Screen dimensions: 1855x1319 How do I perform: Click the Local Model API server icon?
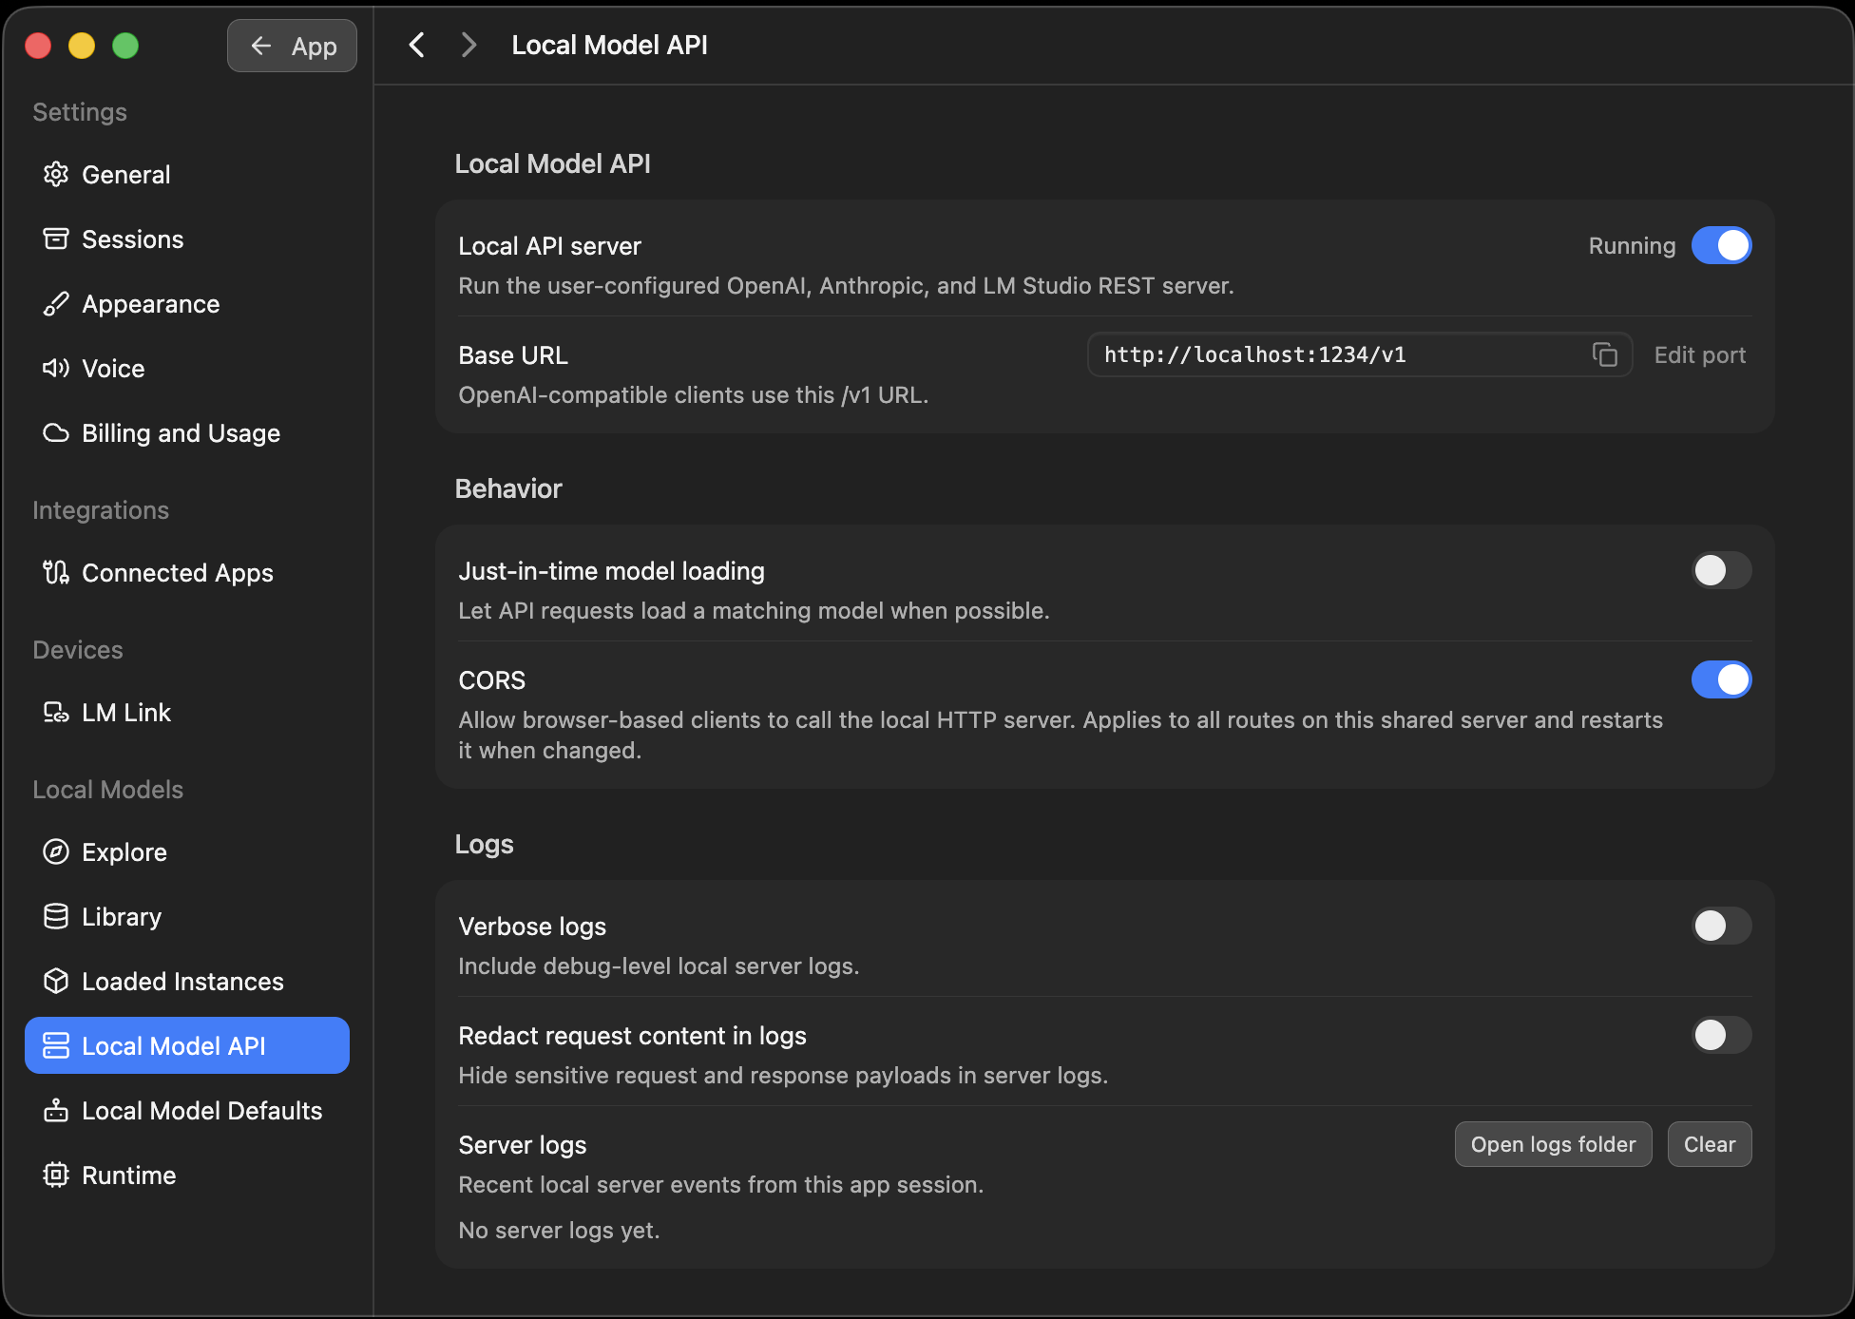click(56, 1045)
